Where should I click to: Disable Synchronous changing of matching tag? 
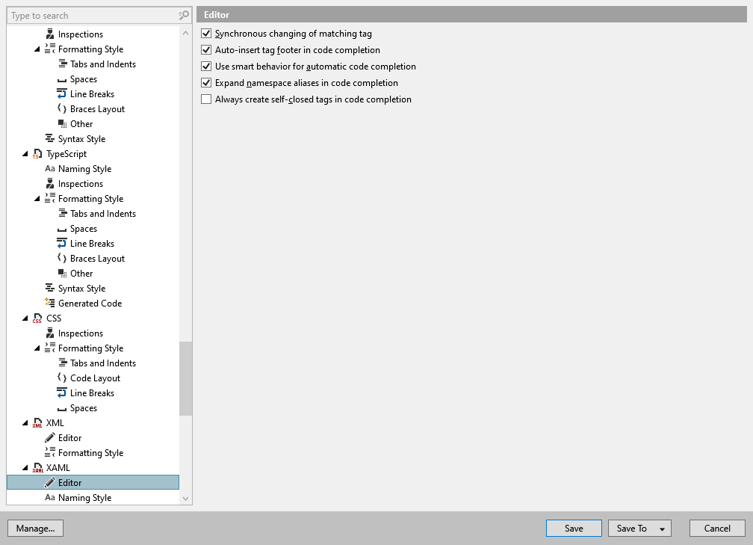(x=205, y=33)
